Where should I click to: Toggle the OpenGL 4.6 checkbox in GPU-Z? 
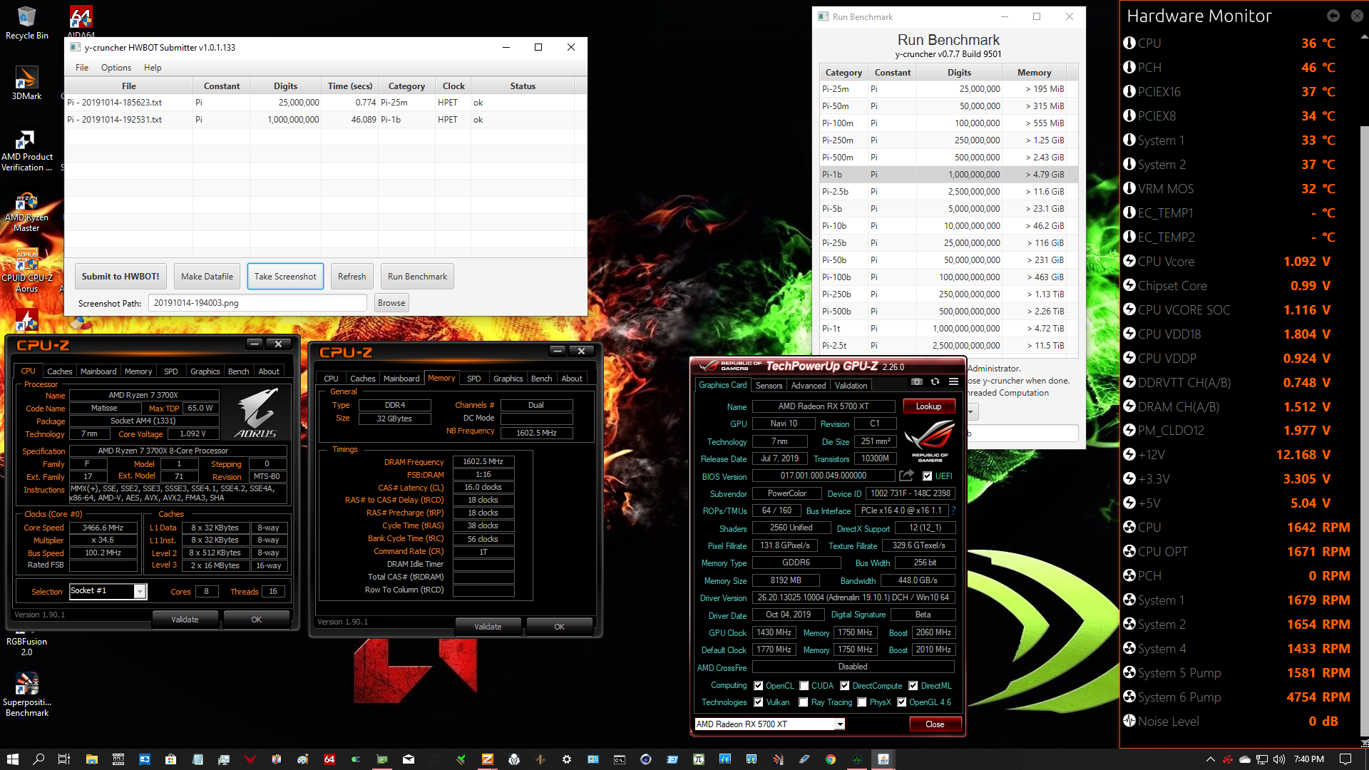point(902,702)
